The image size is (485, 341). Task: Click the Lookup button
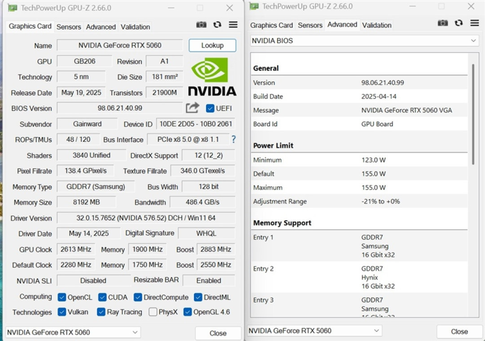point(212,45)
